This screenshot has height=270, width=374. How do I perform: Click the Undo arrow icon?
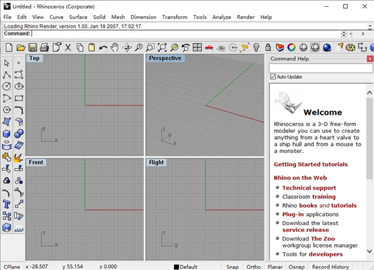coord(103,47)
